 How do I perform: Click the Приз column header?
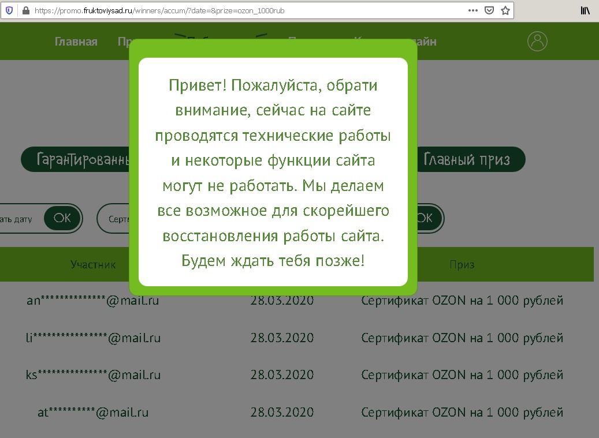(x=462, y=264)
